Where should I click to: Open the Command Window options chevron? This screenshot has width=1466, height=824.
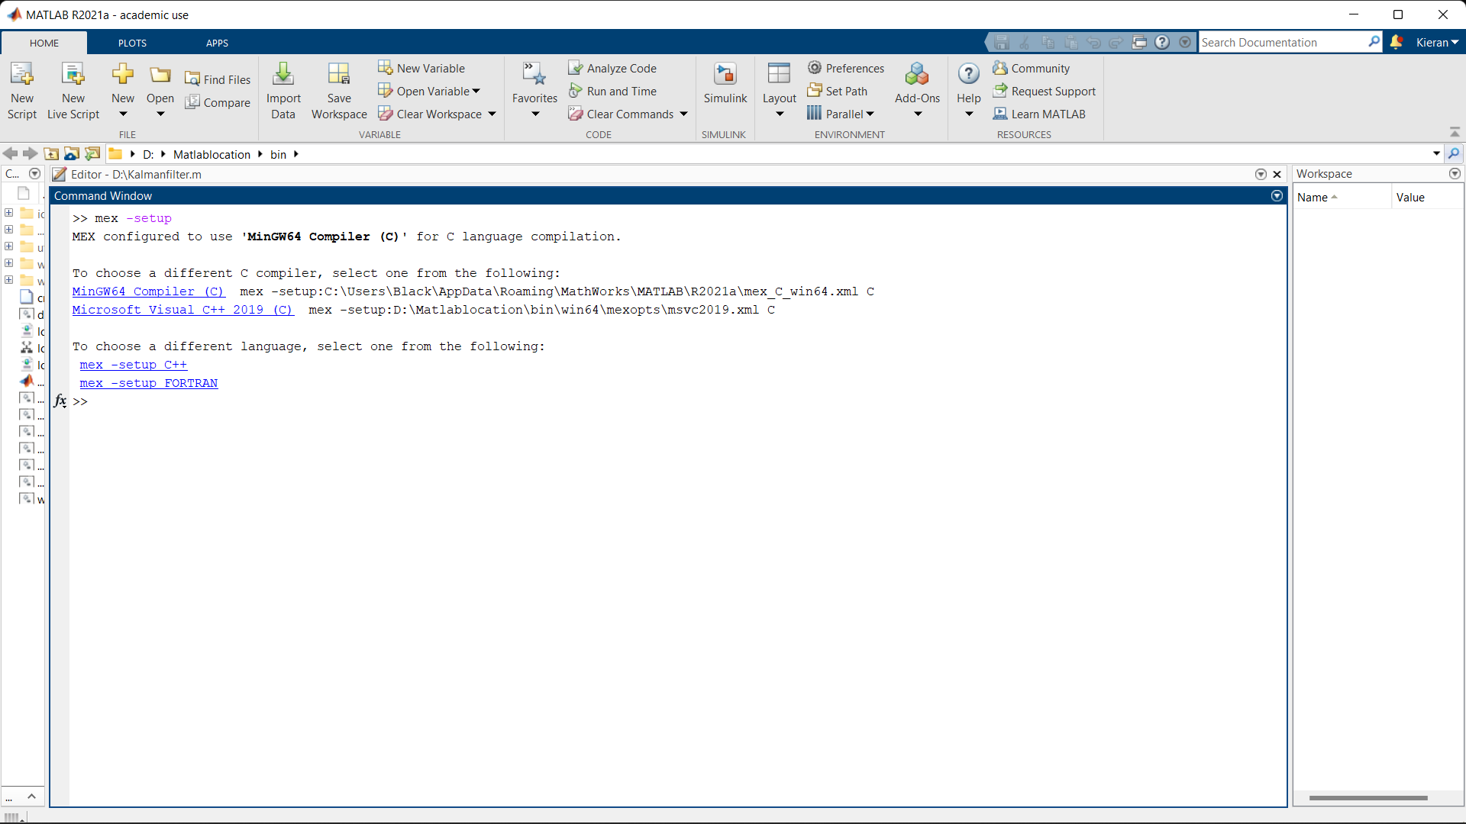1276,196
